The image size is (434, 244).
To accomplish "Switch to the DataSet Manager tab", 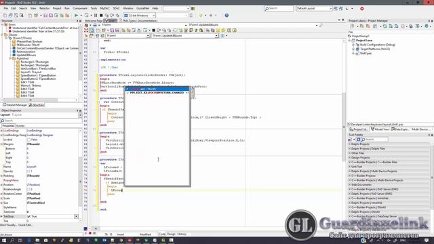I will pos(15,105).
